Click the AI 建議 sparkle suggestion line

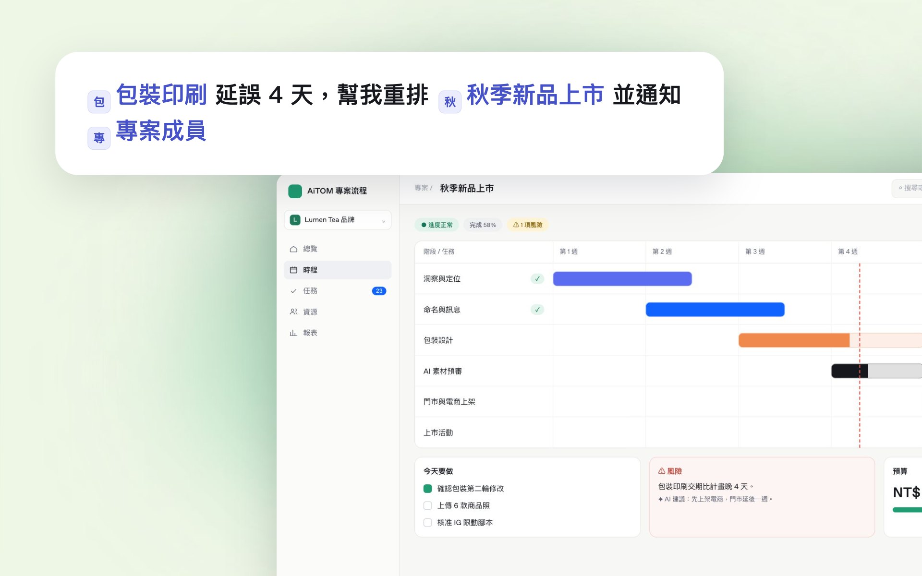pos(715,499)
